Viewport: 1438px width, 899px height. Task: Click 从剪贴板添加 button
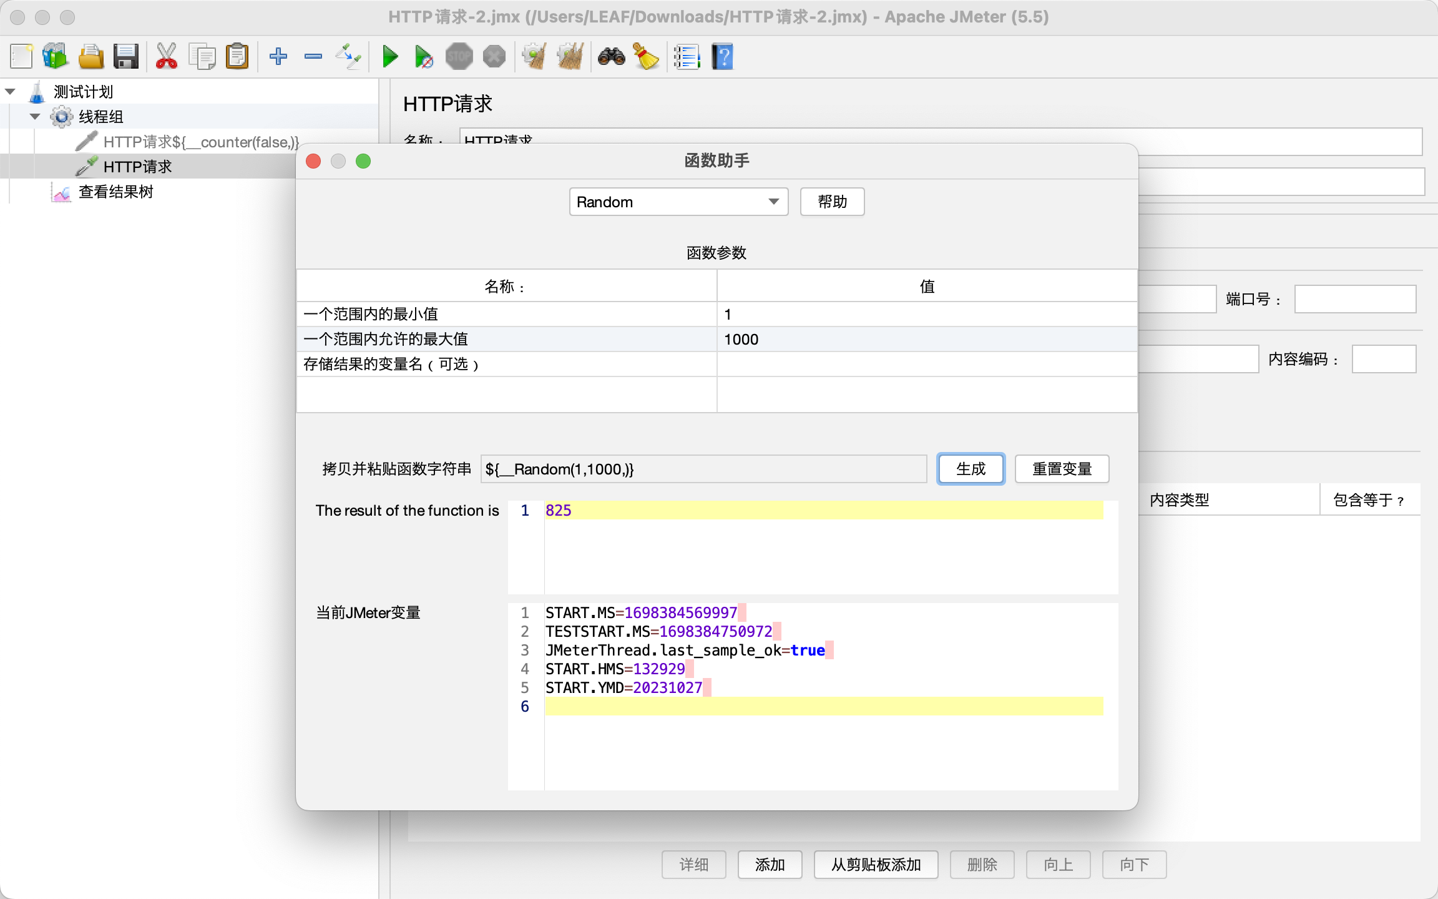coord(876,865)
